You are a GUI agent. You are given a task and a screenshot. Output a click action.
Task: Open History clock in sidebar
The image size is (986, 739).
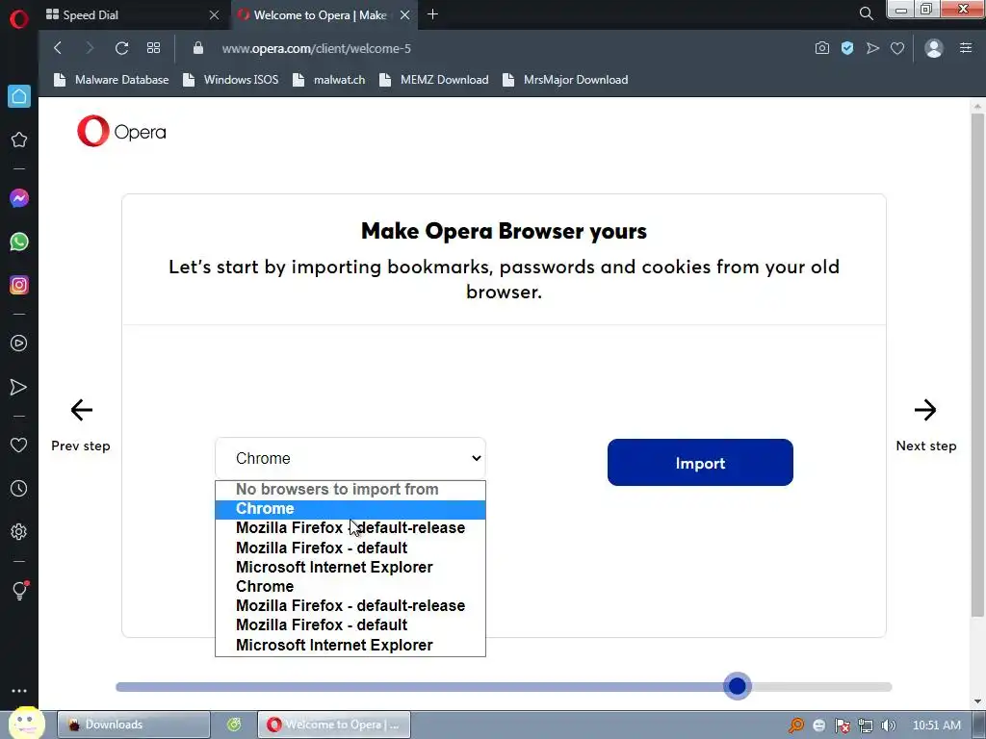pos(19,488)
